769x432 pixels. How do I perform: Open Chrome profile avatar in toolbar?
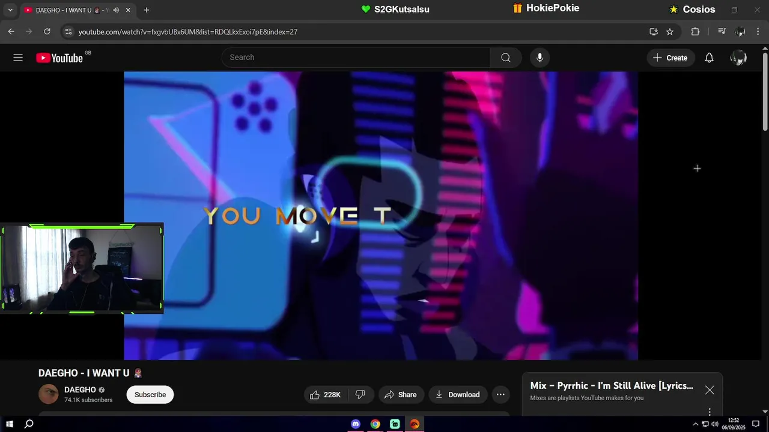[740, 32]
